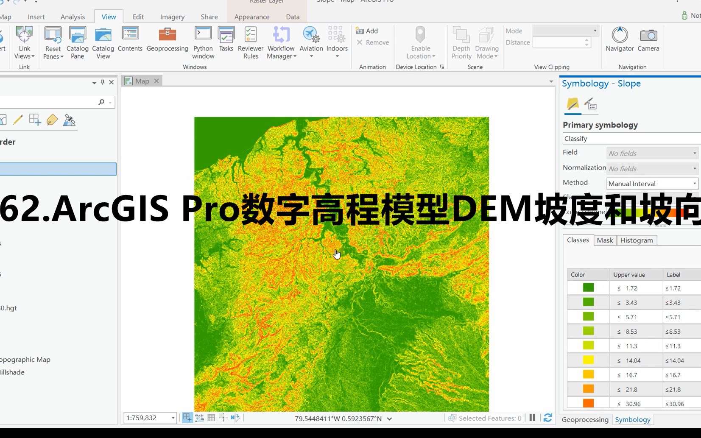The height and width of the screenshot is (438, 701).
Task: Close the Contents pane
Action: tap(112, 82)
